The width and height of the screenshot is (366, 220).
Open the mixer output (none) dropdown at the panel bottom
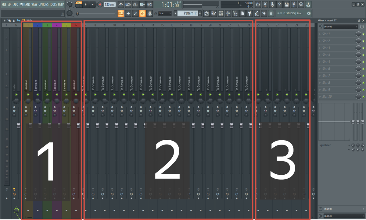coord(344,216)
